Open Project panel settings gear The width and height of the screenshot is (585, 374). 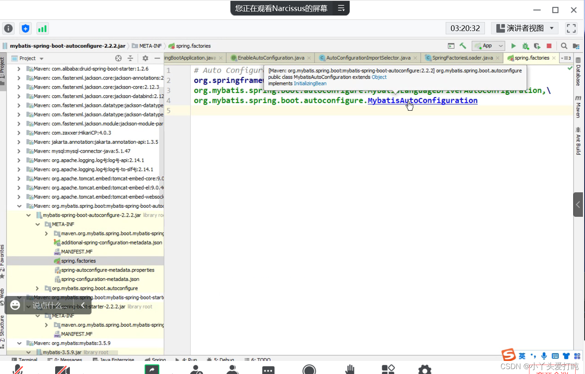[x=145, y=58]
